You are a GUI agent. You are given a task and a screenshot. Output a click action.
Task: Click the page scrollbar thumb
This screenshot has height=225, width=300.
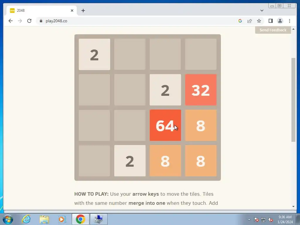point(293,100)
